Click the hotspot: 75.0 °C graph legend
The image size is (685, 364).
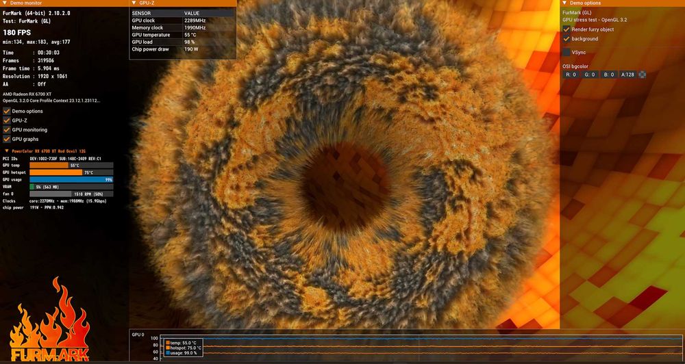[184, 348]
